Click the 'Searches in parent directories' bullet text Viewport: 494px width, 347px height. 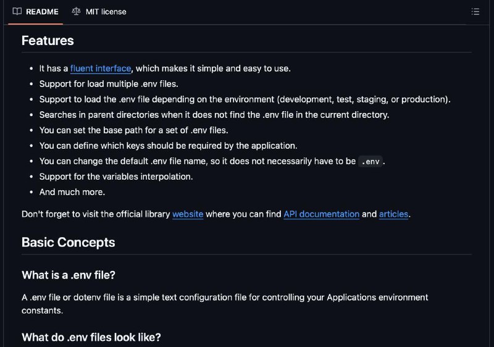214,115
